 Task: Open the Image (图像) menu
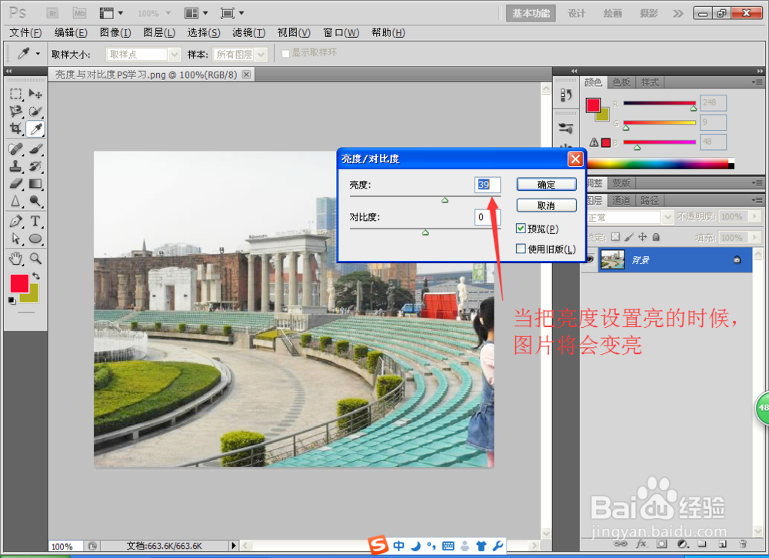click(x=115, y=32)
